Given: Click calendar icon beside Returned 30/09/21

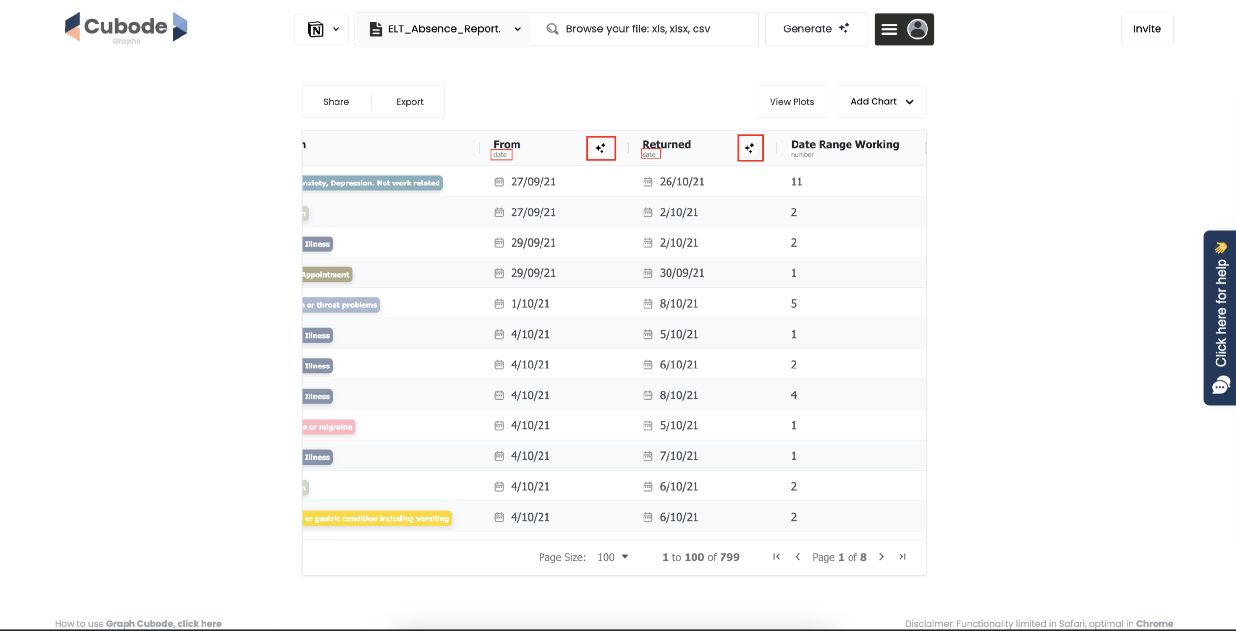Looking at the screenshot, I should [x=647, y=273].
